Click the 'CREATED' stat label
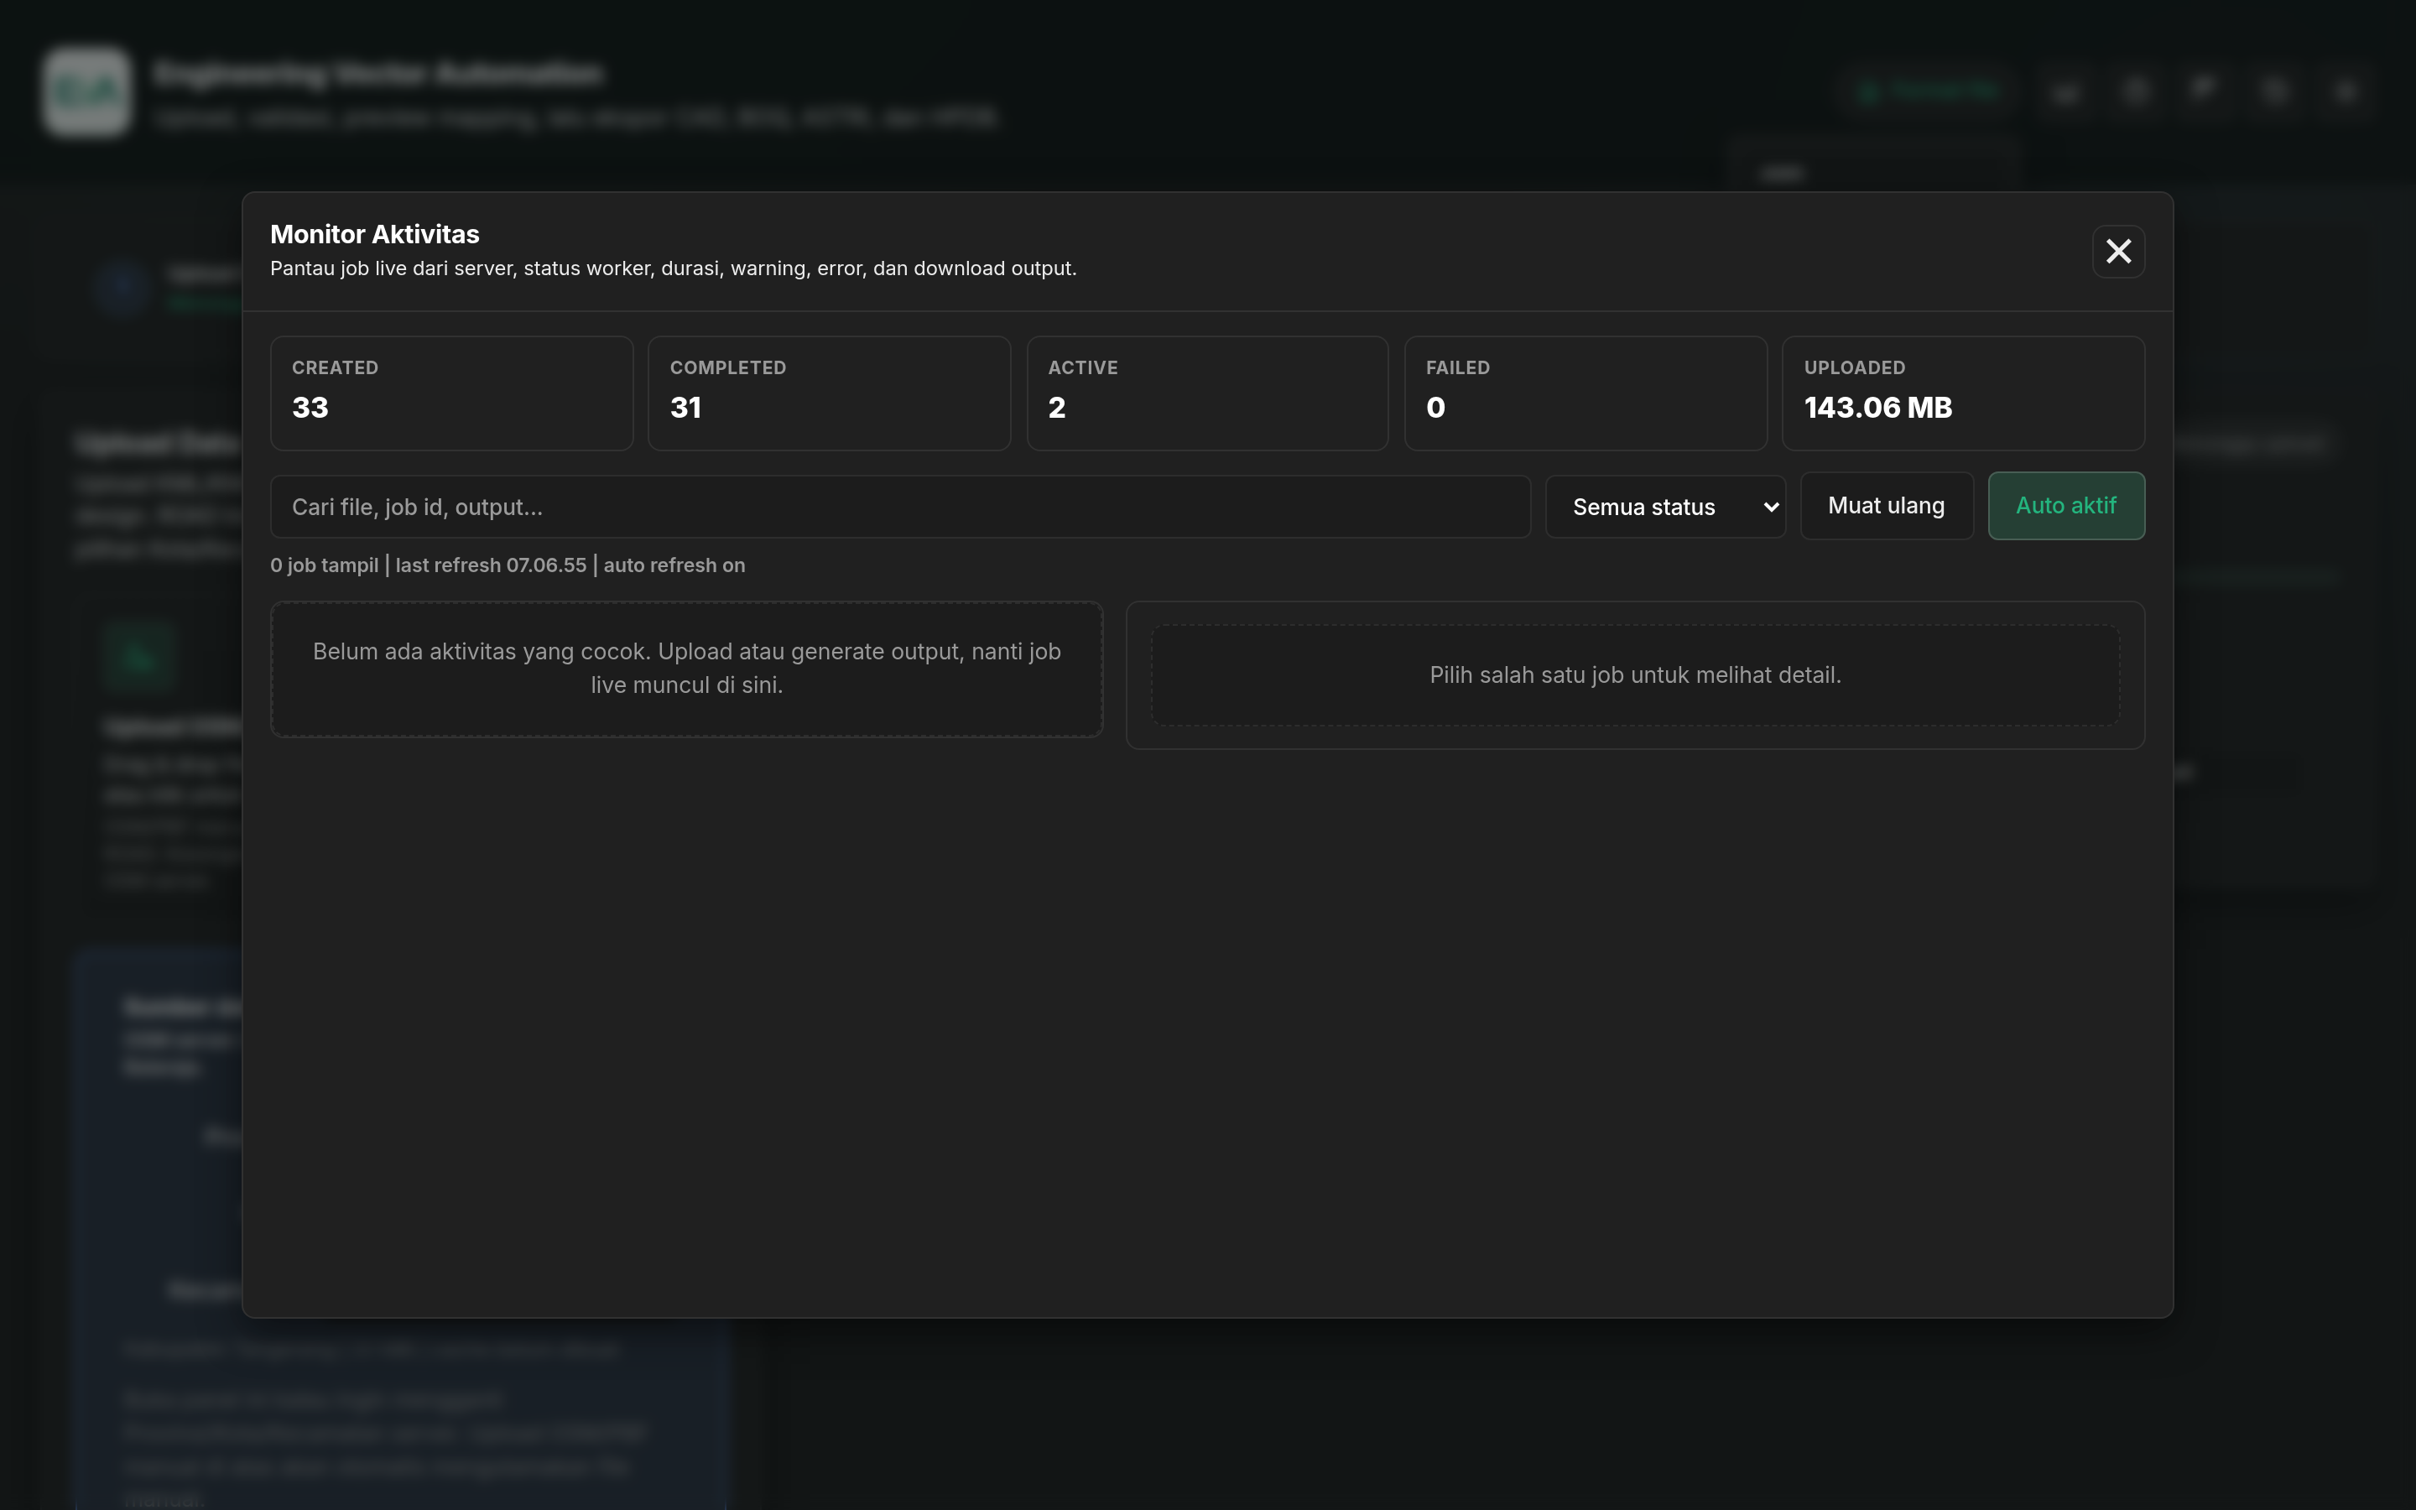The image size is (2416, 1510). 335,367
